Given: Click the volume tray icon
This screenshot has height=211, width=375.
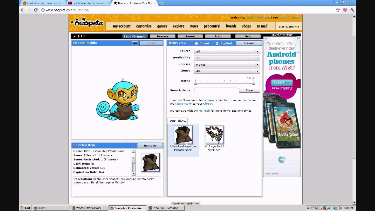Looking at the screenshot, I should click(340, 208).
